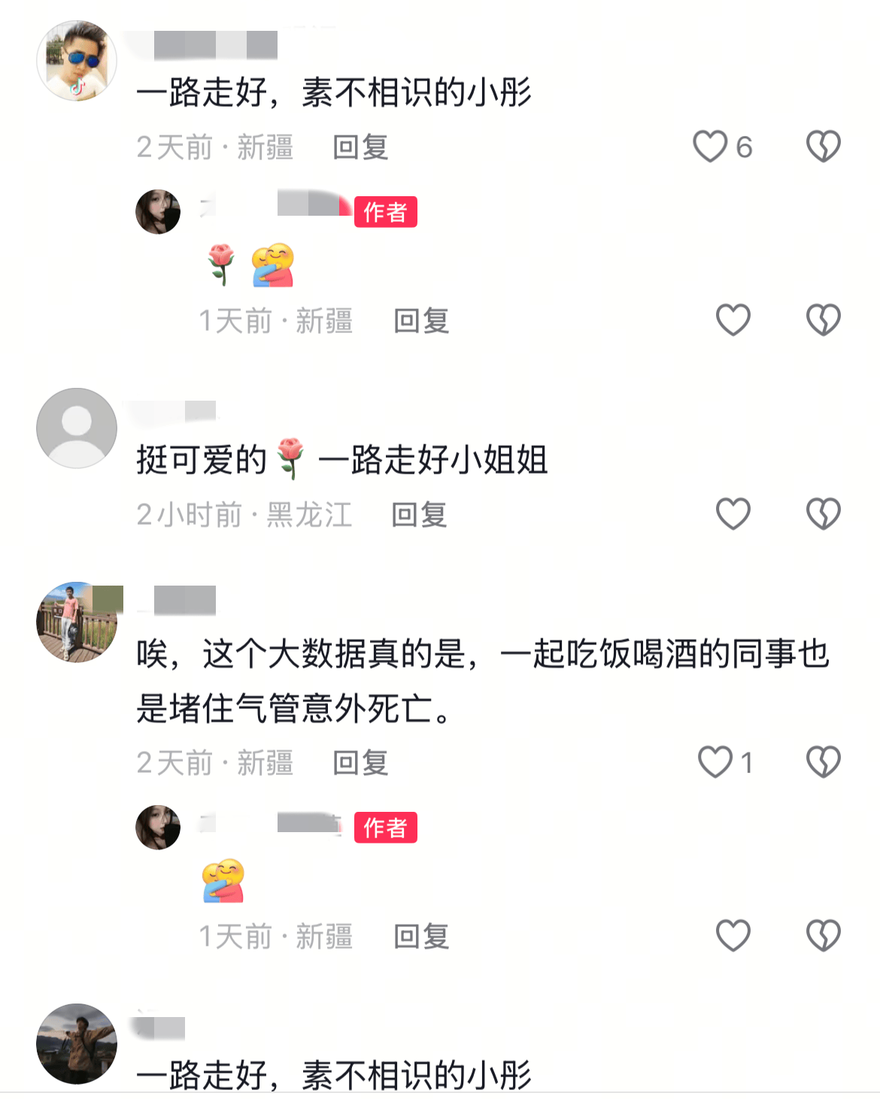Dislike the author's hug emoji reply
The width and height of the screenshot is (880, 1099).
click(823, 936)
